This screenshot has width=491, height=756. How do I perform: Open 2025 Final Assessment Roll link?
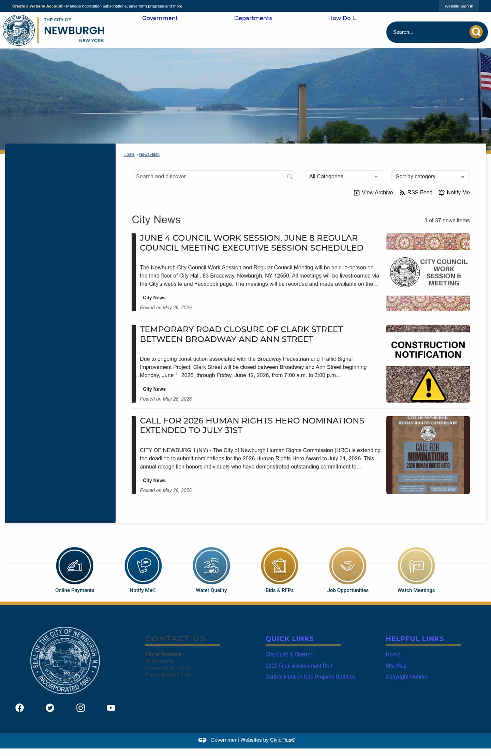click(299, 666)
